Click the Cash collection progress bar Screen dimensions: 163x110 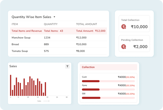click(x=108, y=81)
